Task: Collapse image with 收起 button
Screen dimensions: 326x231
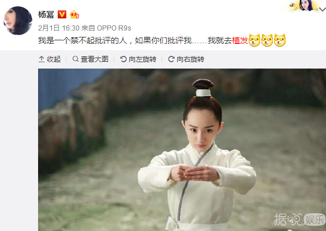Action: 50,59
